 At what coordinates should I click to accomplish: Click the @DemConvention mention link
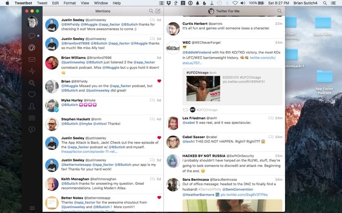tap(238, 189)
